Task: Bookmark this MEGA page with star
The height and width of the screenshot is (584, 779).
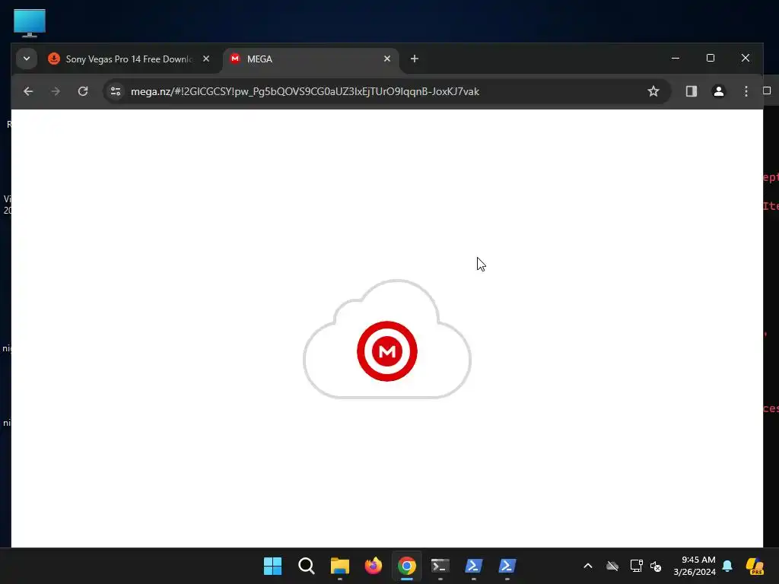Action: point(653,91)
